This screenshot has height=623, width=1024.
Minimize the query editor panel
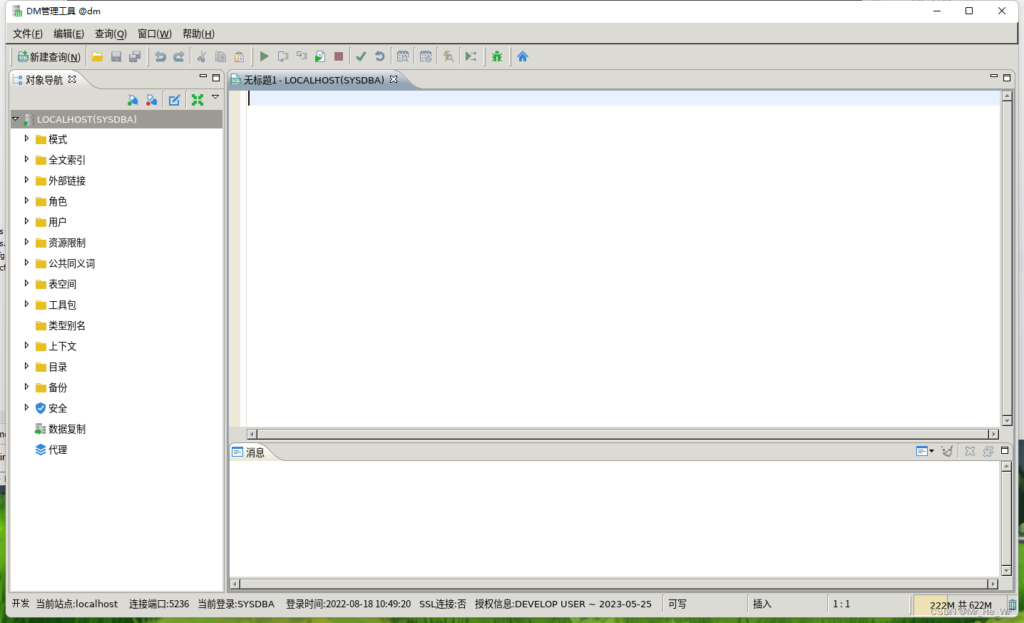(x=993, y=76)
